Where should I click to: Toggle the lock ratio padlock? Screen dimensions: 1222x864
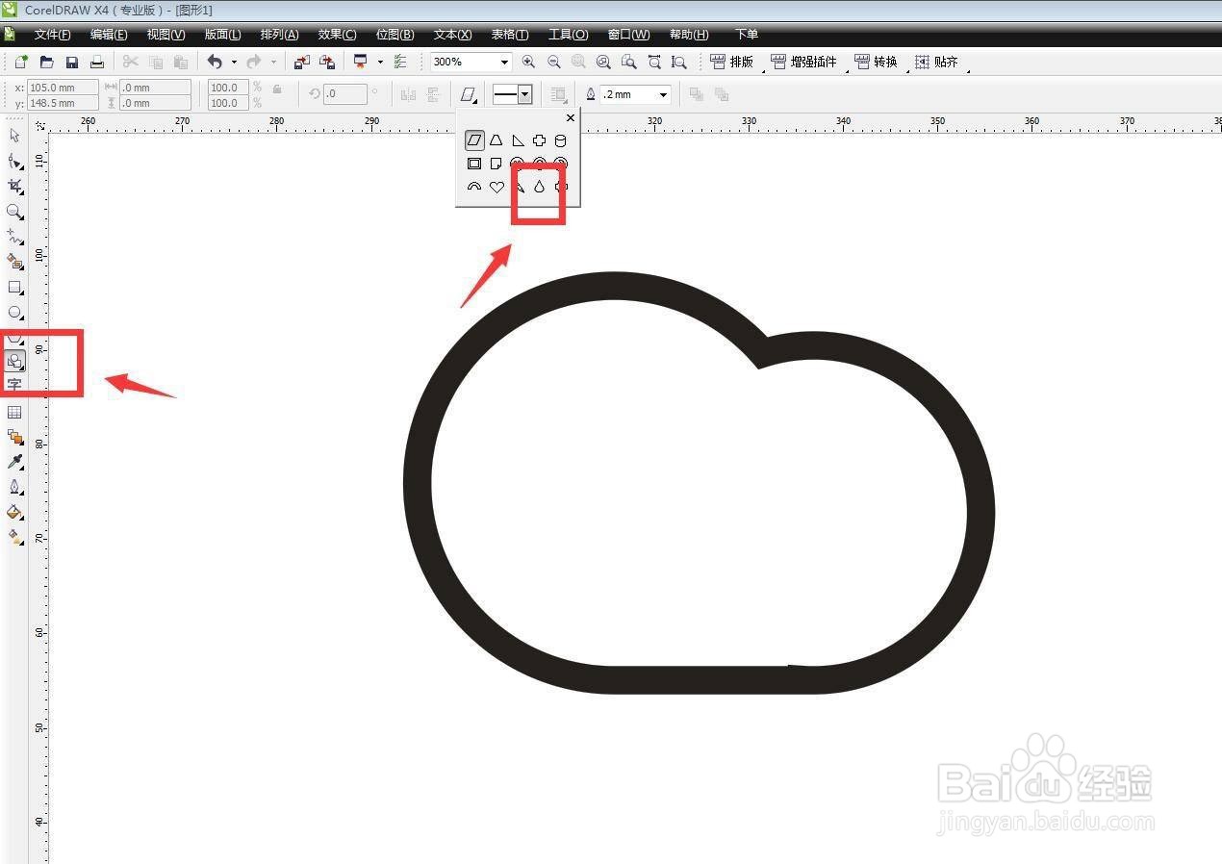[277, 89]
